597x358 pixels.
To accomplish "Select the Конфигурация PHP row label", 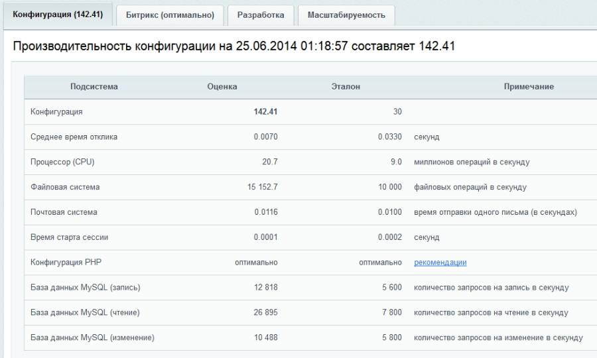I will [x=66, y=263].
